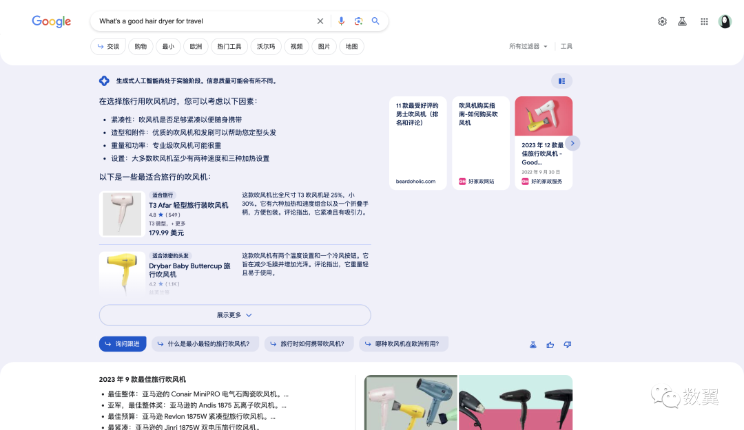The width and height of the screenshot is (744, 430).
Task: Open the black hair dryers image in results
Action: 515,402
